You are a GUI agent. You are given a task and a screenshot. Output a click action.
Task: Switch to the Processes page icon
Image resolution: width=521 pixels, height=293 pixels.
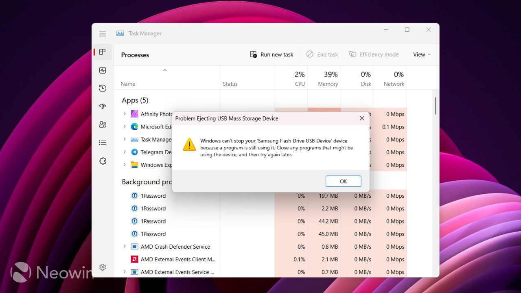point(103,52)
